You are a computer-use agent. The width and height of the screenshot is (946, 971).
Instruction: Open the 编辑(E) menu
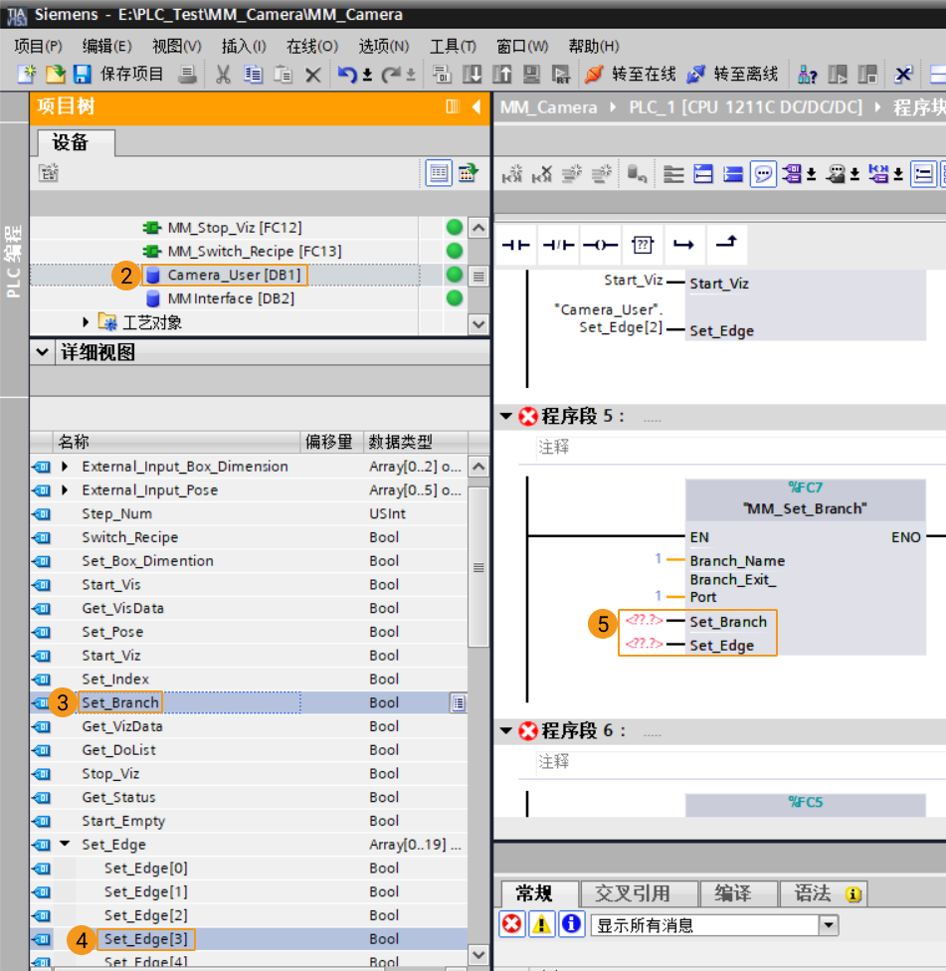[107, 47]
